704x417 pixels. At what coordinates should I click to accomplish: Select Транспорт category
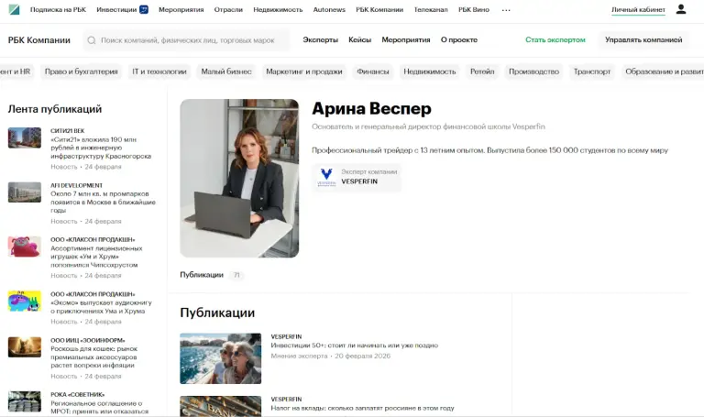click(x=592, y=71)
